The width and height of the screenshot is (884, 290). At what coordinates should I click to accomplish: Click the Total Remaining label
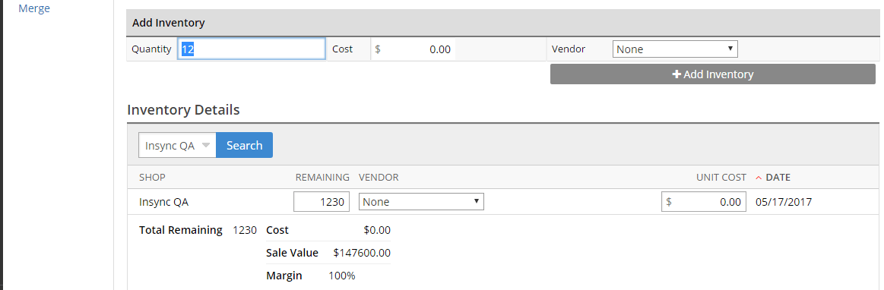click(x=181, y=230)
